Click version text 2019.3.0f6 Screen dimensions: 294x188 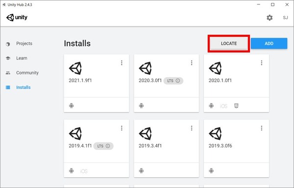220,146
